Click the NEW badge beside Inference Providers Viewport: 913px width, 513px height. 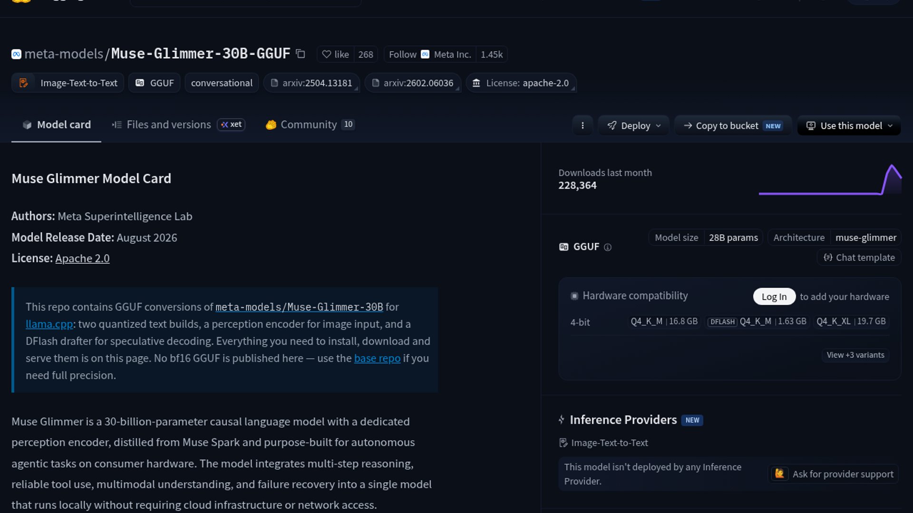pos(692,420)
